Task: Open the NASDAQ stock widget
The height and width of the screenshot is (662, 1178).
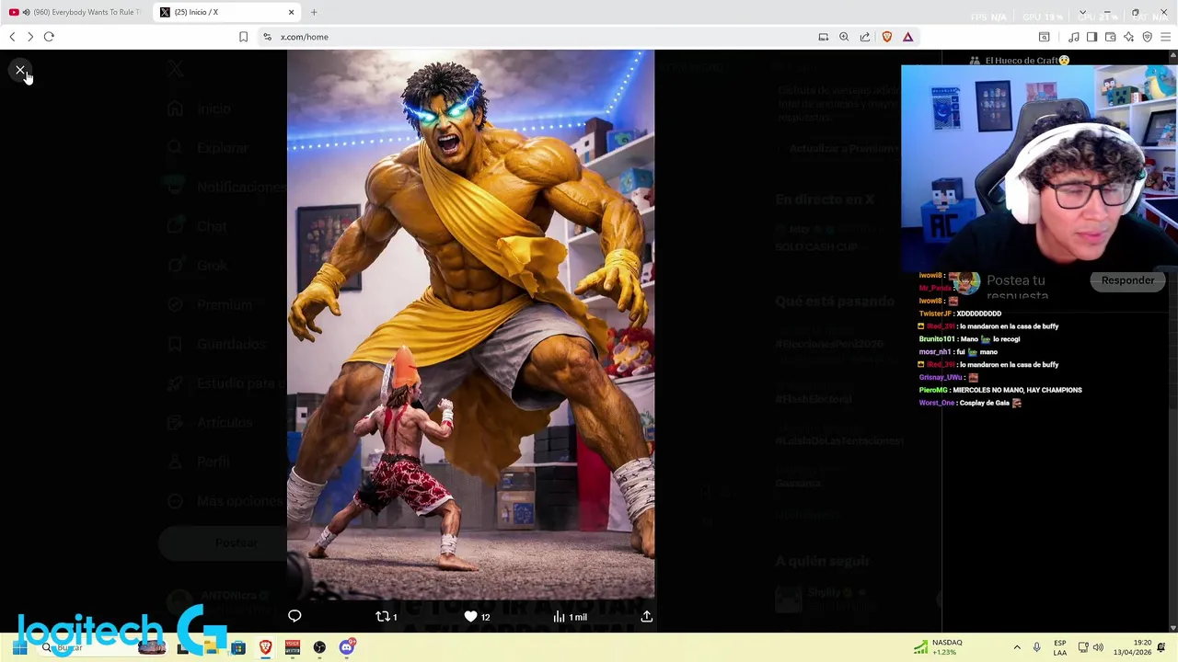Action: pyautogui.click(x=939, y=647)
